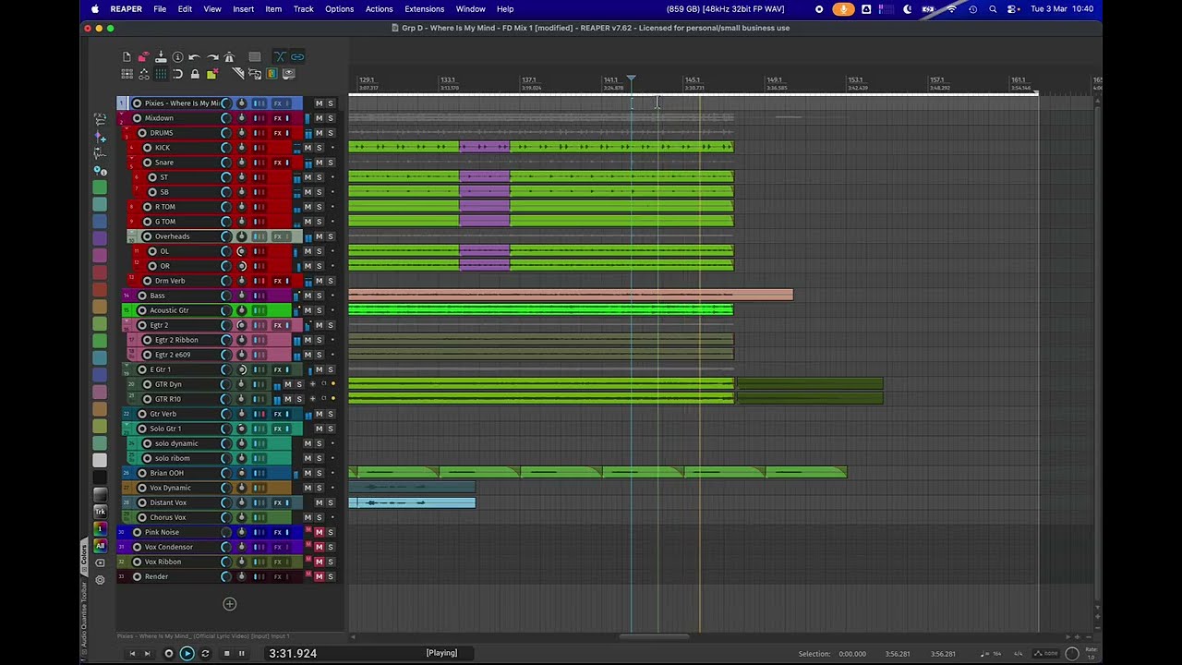Open colors toolbar settings gear
1182x665 pixels.
point(100,580)
